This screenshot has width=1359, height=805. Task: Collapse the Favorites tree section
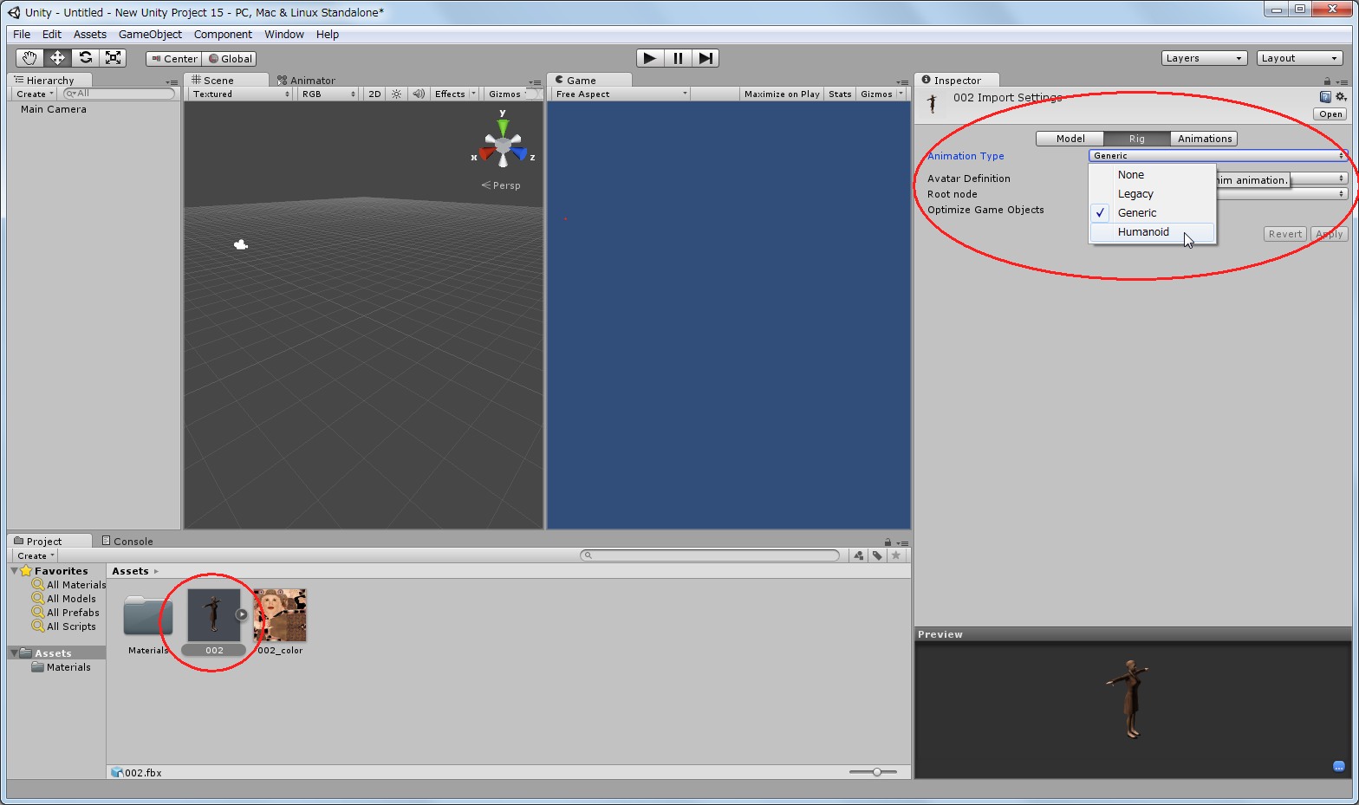(x=15, y=571)
